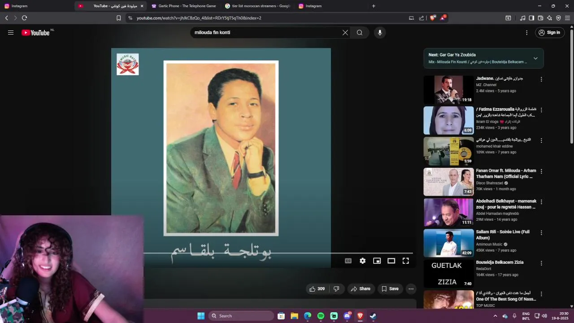Viewport: 574px width, 323px height.
Task: Open the Brave Wallet icon
Action: coord(540,18)
